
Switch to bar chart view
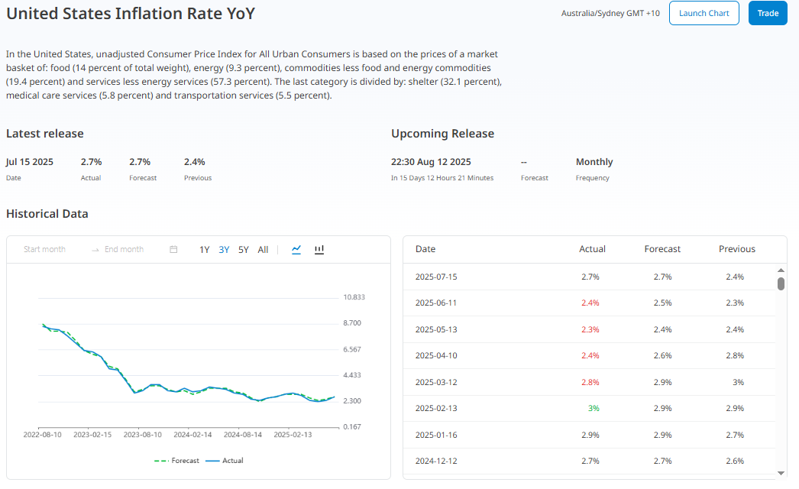(x=319, y=250)
